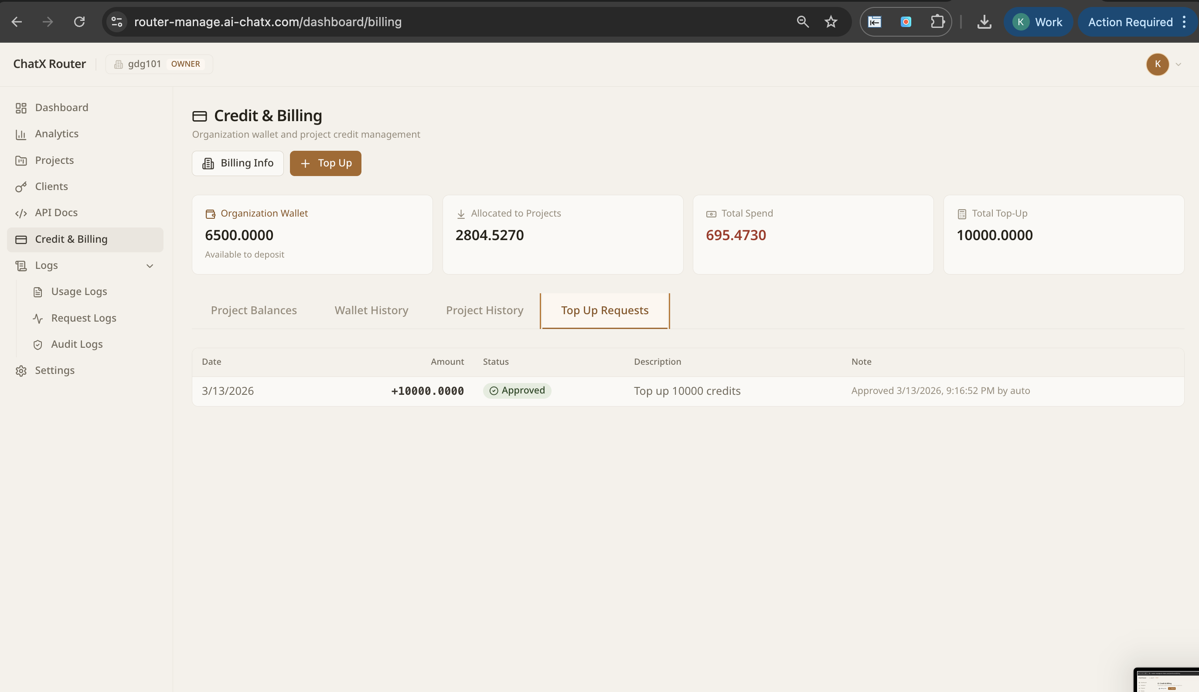The height and width of the screenshot is (692, 1199).
Task: Click the browser forward arrow
Action: point(48,22)
